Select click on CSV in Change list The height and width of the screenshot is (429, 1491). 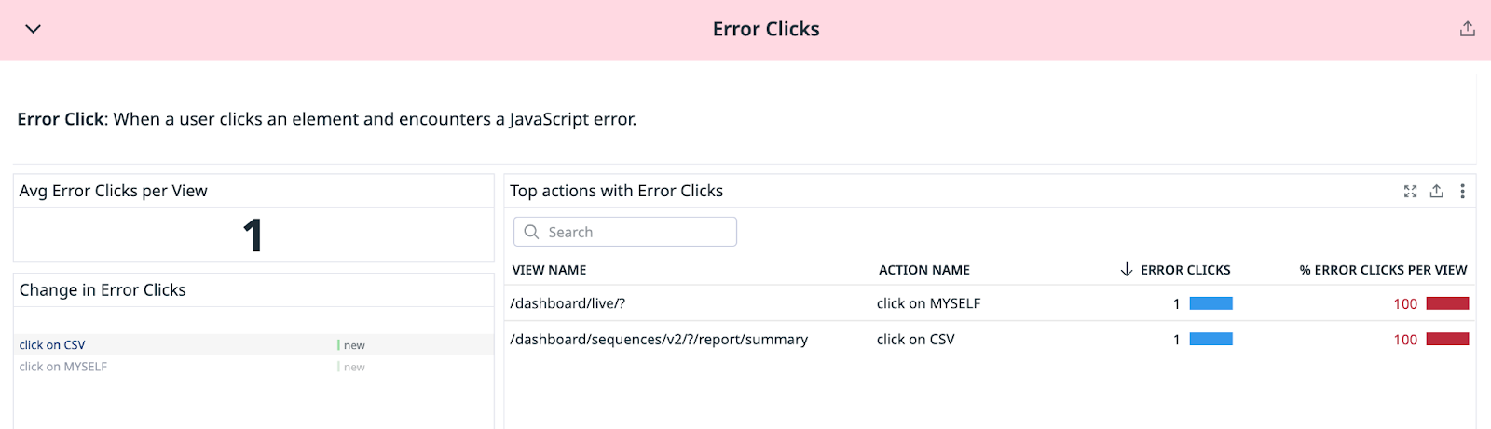(52, 345)
